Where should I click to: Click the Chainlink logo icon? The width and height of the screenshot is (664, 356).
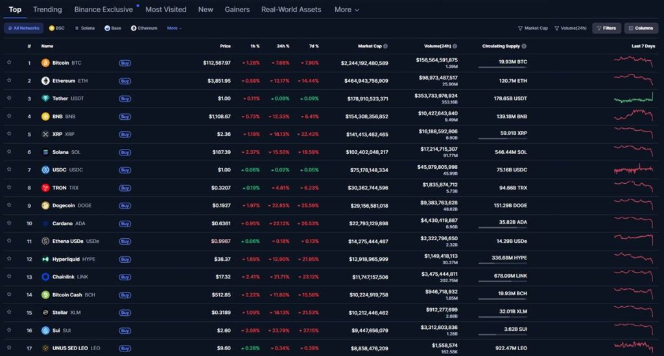coord(45,277)
